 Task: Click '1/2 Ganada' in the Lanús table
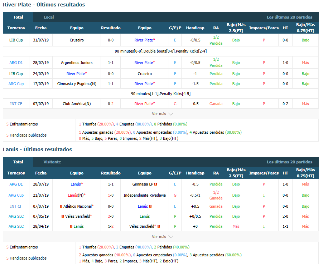click(216, 195)
